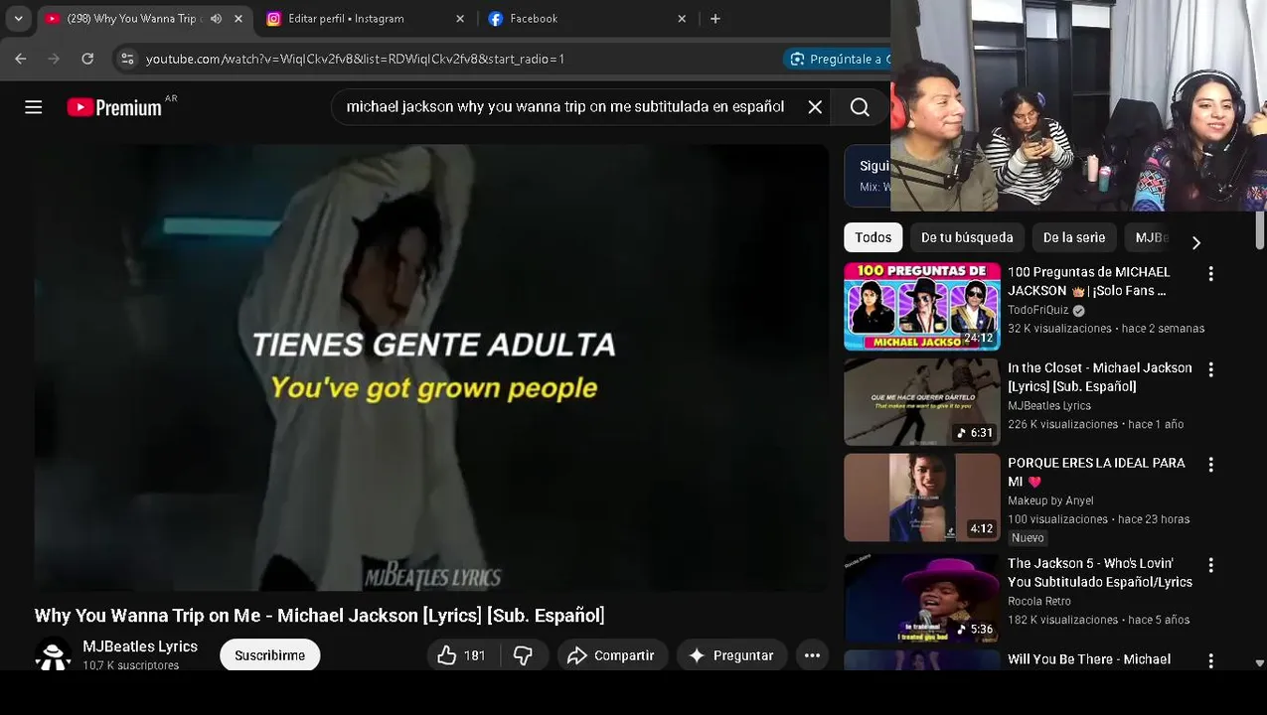Subscribe with the Suscribirme button
1267x715 pixels.
(x=270, y=655)
